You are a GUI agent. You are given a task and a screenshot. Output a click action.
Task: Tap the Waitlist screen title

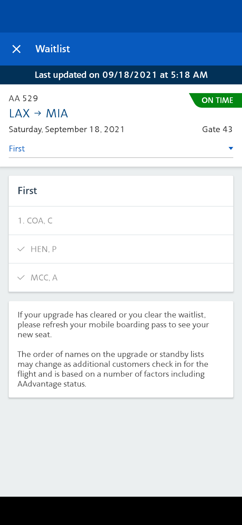coord(53,49)
